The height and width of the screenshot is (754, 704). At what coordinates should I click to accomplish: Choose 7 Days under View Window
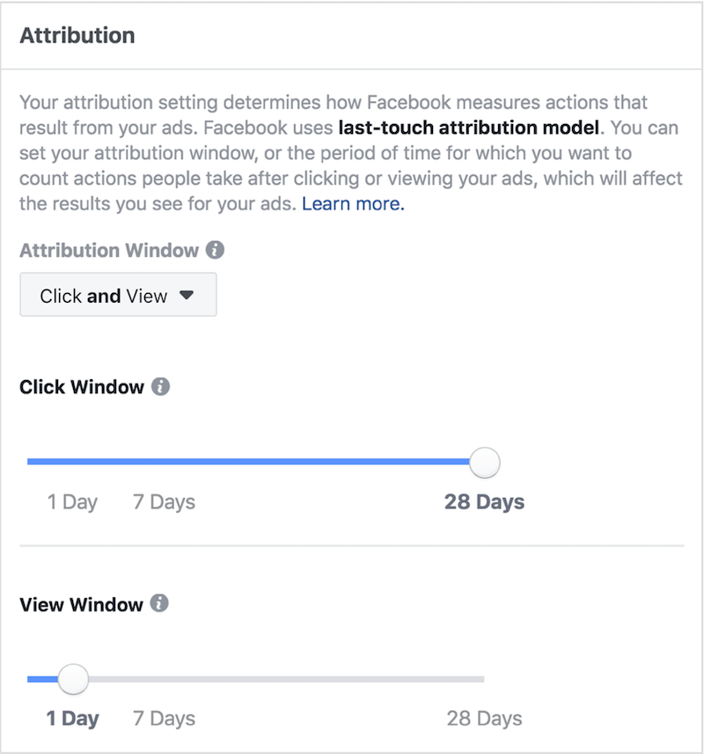point(165,719)
